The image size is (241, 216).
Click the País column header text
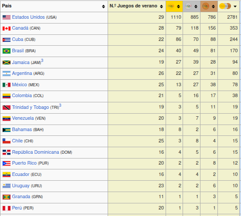click(x=7, y=6)
